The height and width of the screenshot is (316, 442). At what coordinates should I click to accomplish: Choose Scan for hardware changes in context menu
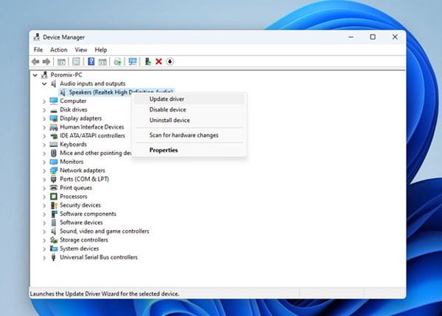pyautogui.click(x=189, y=135)
